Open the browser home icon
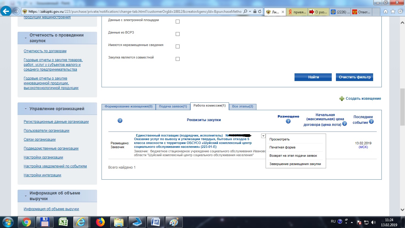The height and width of the screenshot is (228, 405). coord(386,12)
